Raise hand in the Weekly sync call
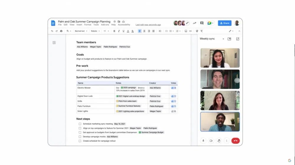 coord(219,141)
